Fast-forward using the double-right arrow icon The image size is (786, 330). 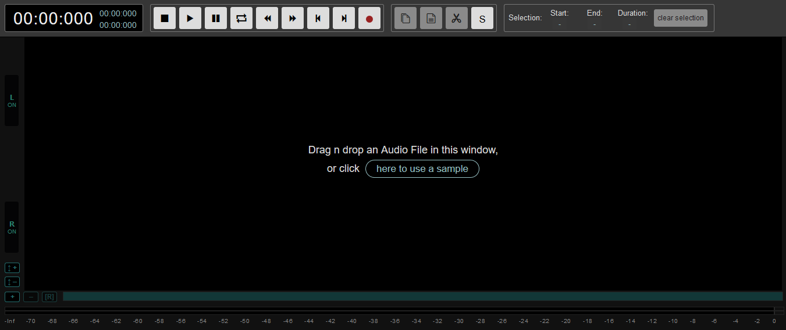(293, 19)
